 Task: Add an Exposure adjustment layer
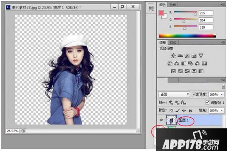(194, 56)
